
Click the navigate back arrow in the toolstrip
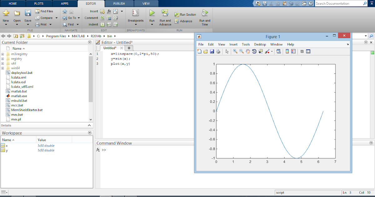click(x=65, y=11)
